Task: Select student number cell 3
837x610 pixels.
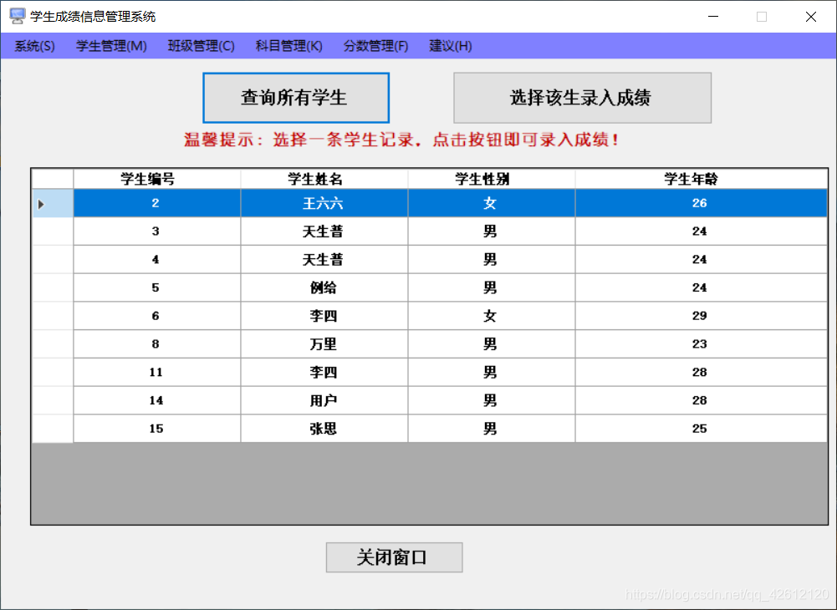Action: [x=157, y=231]
